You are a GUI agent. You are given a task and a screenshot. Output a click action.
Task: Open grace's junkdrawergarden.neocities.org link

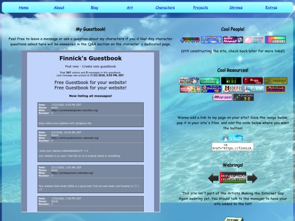pos(75,110)
